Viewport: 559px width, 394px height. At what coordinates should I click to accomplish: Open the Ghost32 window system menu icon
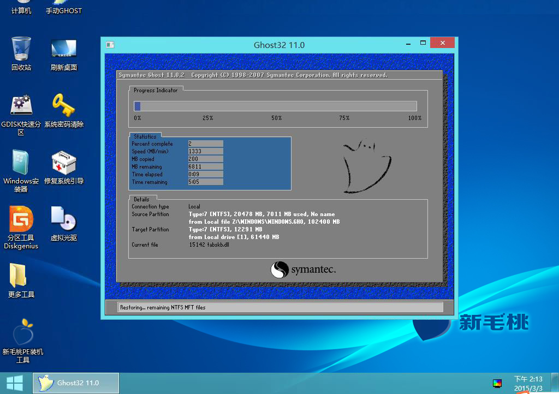pyautogui.click(x=110, y=45)
